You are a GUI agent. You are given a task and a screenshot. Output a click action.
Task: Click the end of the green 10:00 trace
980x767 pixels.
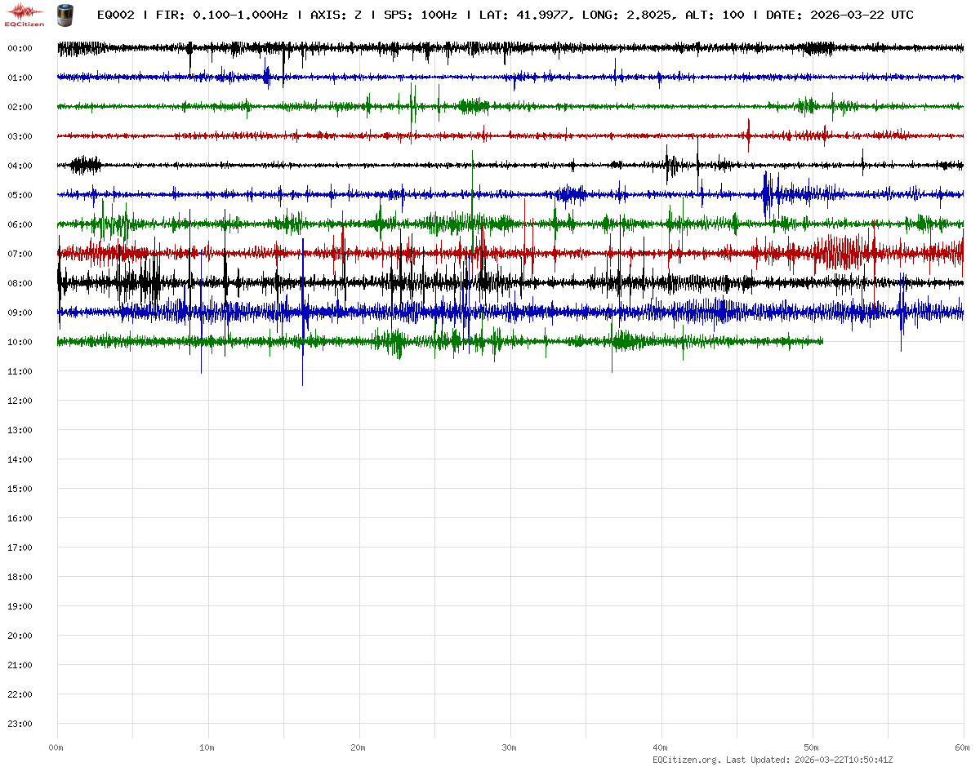pos(822,342)
